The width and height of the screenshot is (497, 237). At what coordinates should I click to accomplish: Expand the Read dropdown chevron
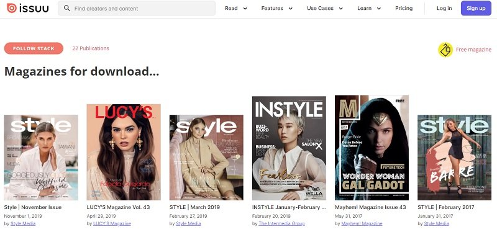[x=245, y=9]
